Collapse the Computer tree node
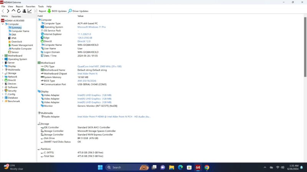This screenshot has height=172, width=307. coord(3,24)
